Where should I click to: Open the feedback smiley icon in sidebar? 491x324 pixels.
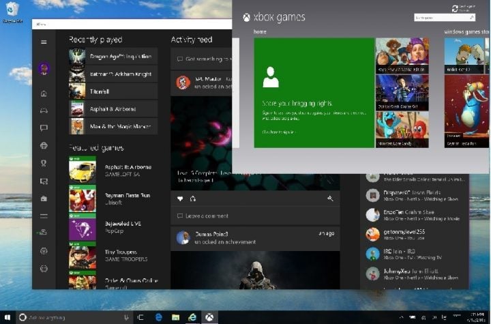44,269
